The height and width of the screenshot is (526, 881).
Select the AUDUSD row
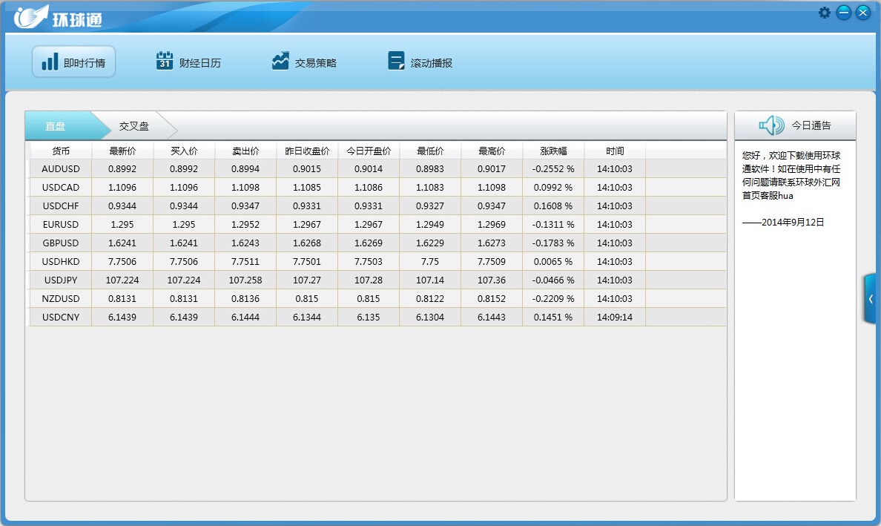(x=377, y=168)
